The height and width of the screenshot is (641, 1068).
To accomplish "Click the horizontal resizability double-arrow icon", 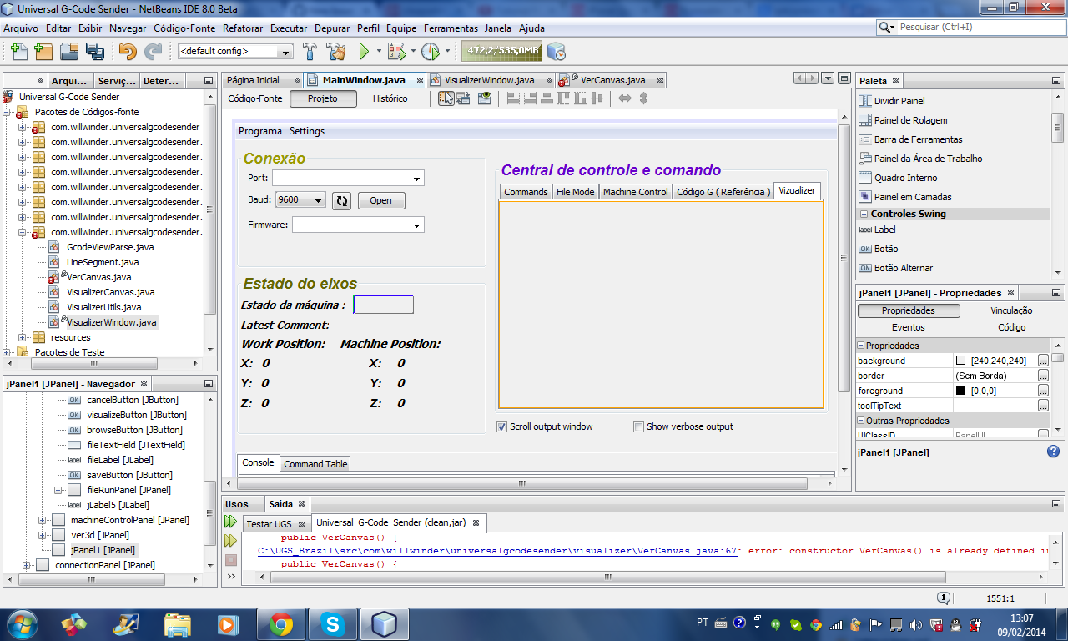I will click(x=625, y=98).
